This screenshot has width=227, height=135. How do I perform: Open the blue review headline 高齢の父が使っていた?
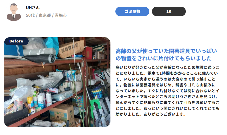tap(166, 51)
